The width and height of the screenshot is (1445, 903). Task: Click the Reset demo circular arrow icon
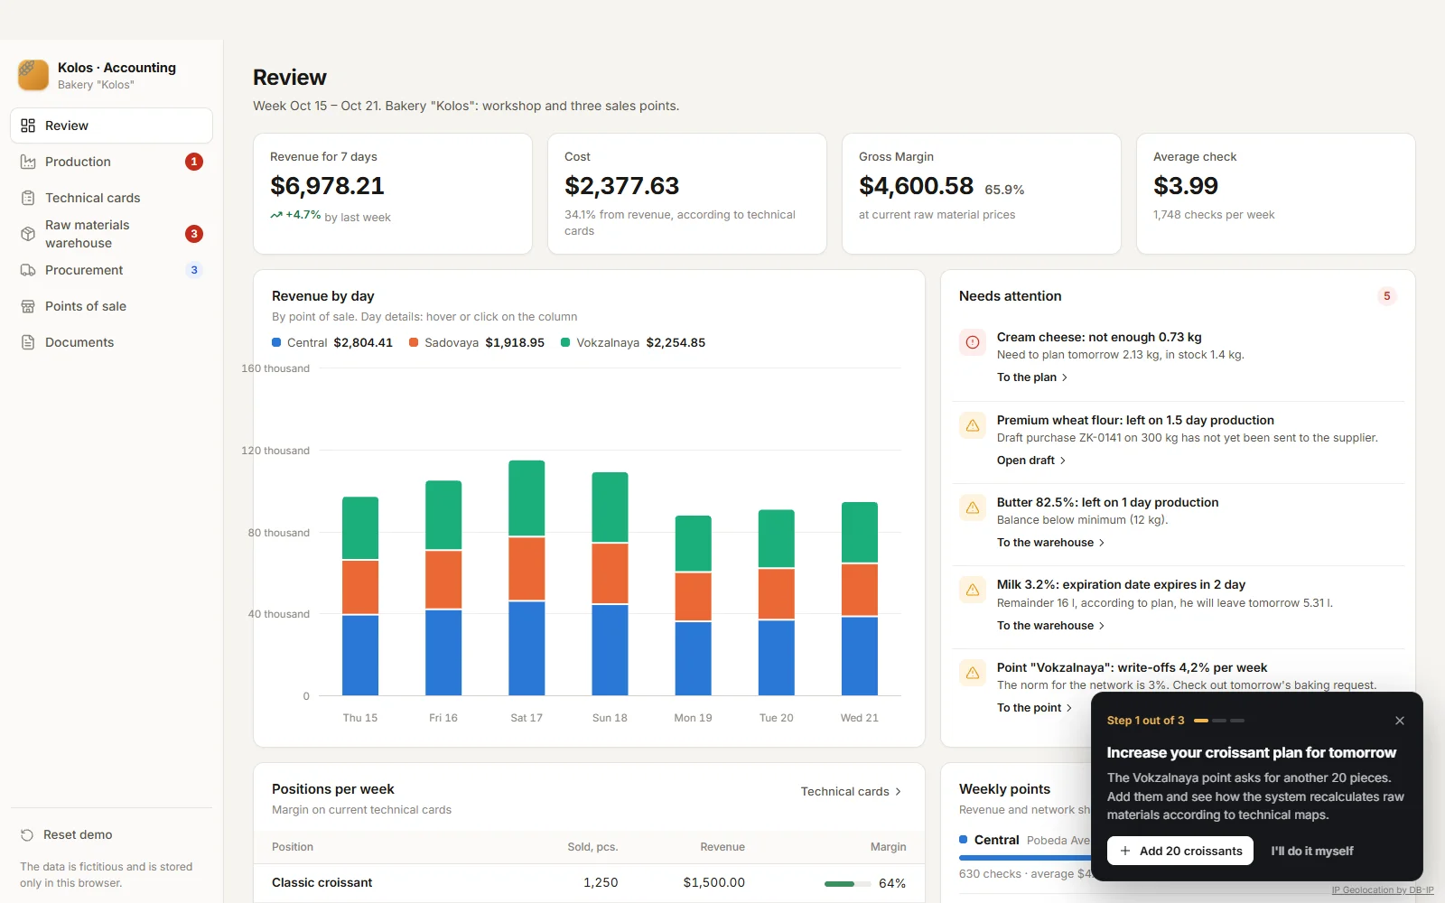tap(27, 834)
